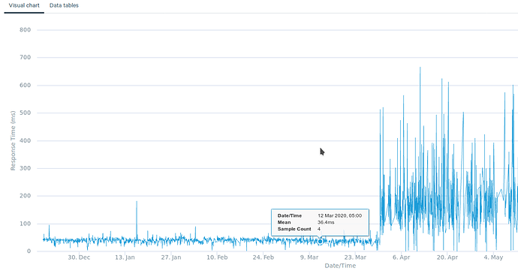Click the 23. Mar x-axis label

pyautogui.click(x=355, y=257)
